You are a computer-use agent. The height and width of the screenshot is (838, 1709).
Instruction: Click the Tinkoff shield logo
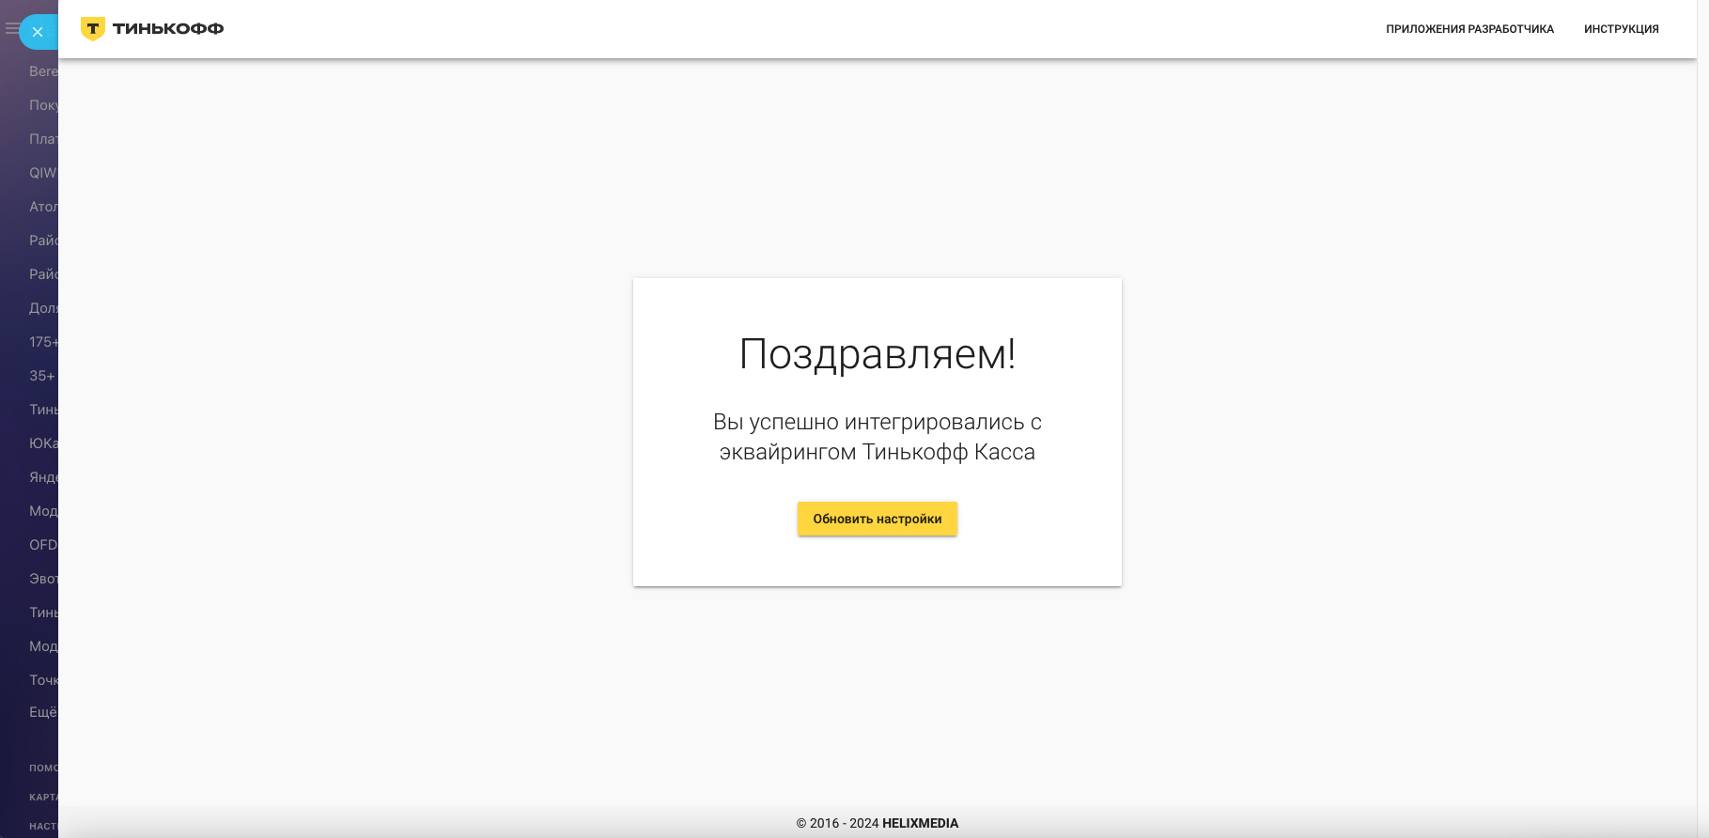click(92, 29)
